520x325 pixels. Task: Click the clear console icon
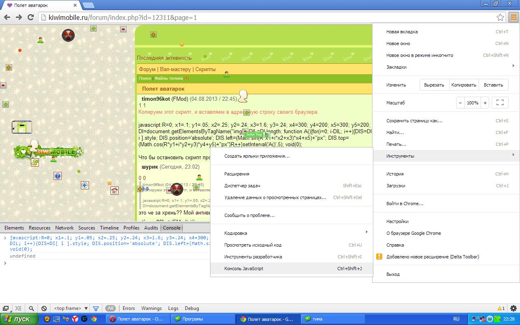(x=44, y=308)
